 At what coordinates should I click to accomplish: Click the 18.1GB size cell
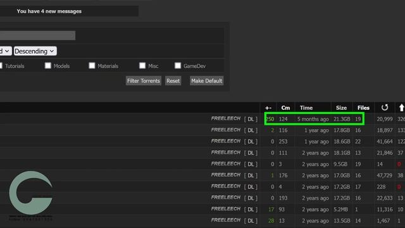342,153
